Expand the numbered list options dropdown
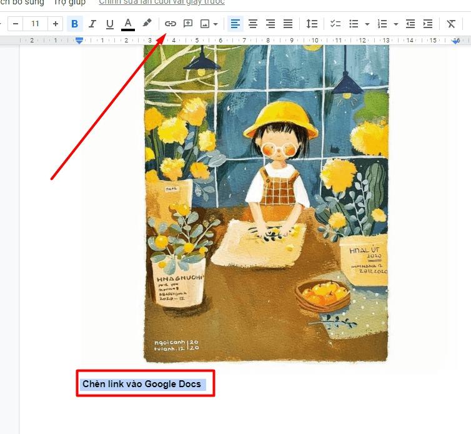This screenshot has width=471, height=434. click(396, 24)
